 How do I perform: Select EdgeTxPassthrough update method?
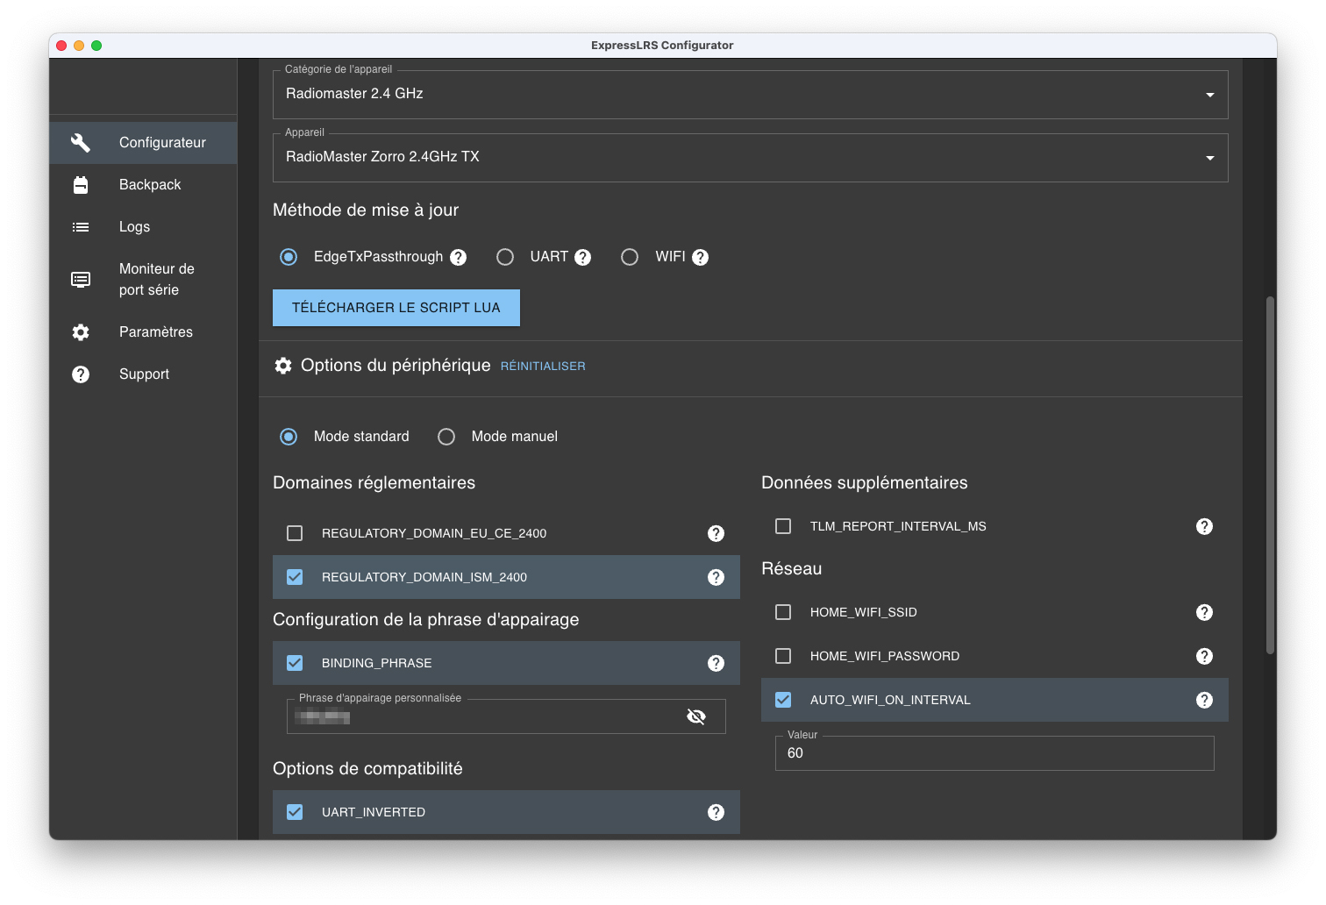coord(289,257)
